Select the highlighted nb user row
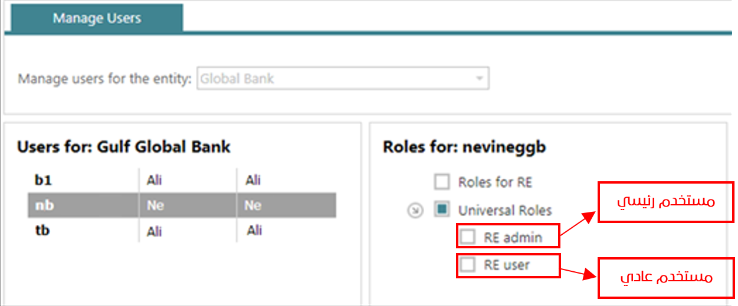The image size is (738, 306). pyautogui.click(x=182, y=205)
